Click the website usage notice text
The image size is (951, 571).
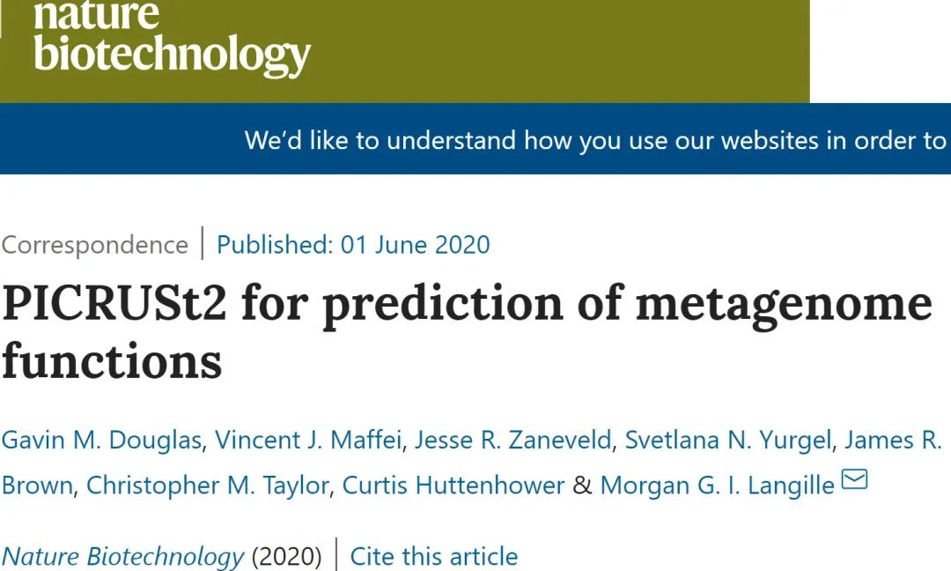[x=595, y=140]
